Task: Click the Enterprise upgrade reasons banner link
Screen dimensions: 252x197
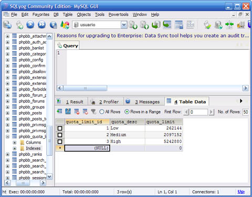Action: pyautogui.click(x=153, y=36)
